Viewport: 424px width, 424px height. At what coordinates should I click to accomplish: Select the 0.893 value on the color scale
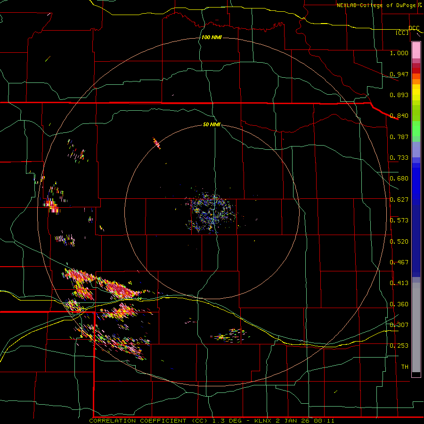coord(399,95)
